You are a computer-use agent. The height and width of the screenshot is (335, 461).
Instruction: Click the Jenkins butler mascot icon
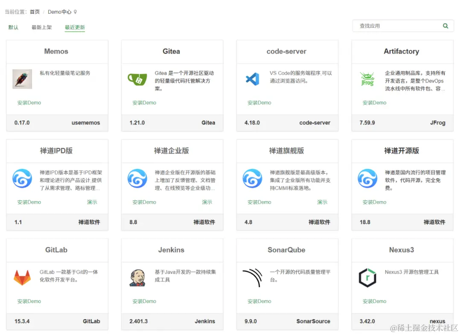pos(137,277)
